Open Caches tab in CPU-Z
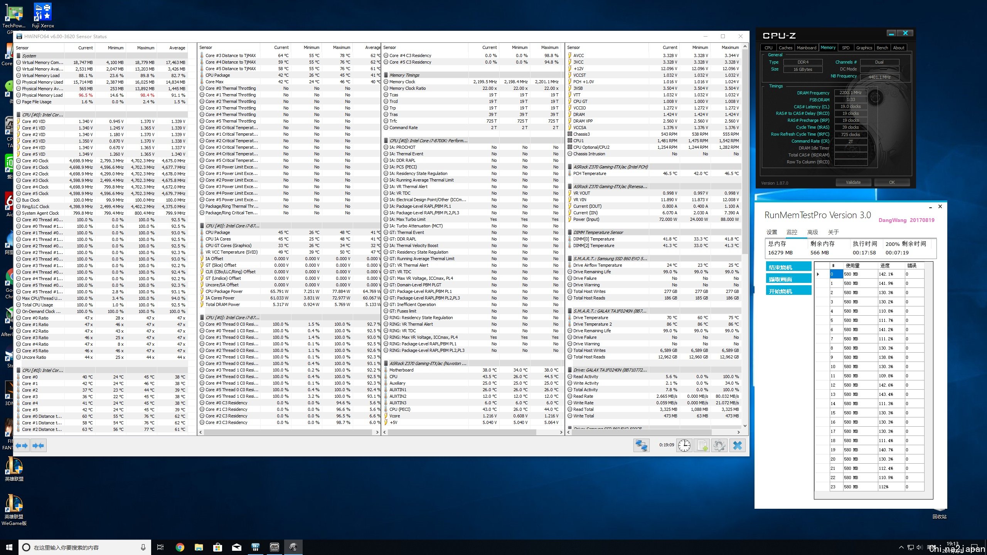Viewport: 987px width, 555px height. (785, 48)
